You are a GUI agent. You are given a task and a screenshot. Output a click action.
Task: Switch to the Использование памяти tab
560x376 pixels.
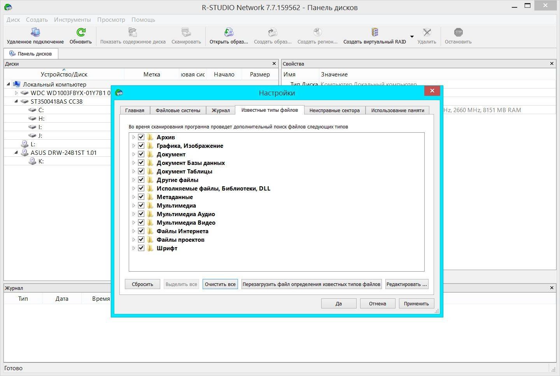pyautogui.click(x=397, y=110)
